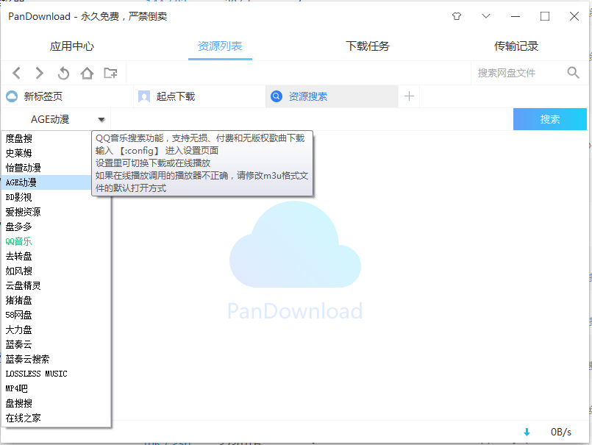The width and height of the screenshot is (592, 445).
Task: Click the download speed arrow icon
Action: 527,432
